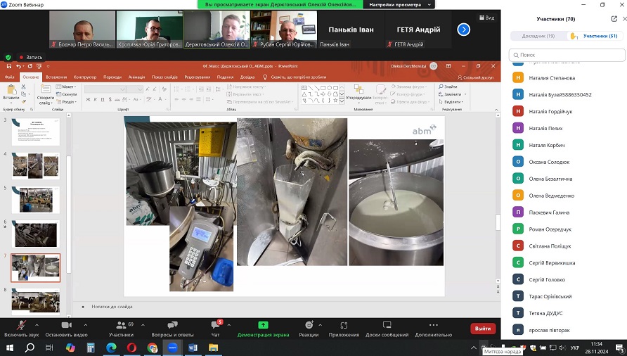This screenshot has width=627, height=356.
Task: Increase the font size
Action: pos(148,89)
